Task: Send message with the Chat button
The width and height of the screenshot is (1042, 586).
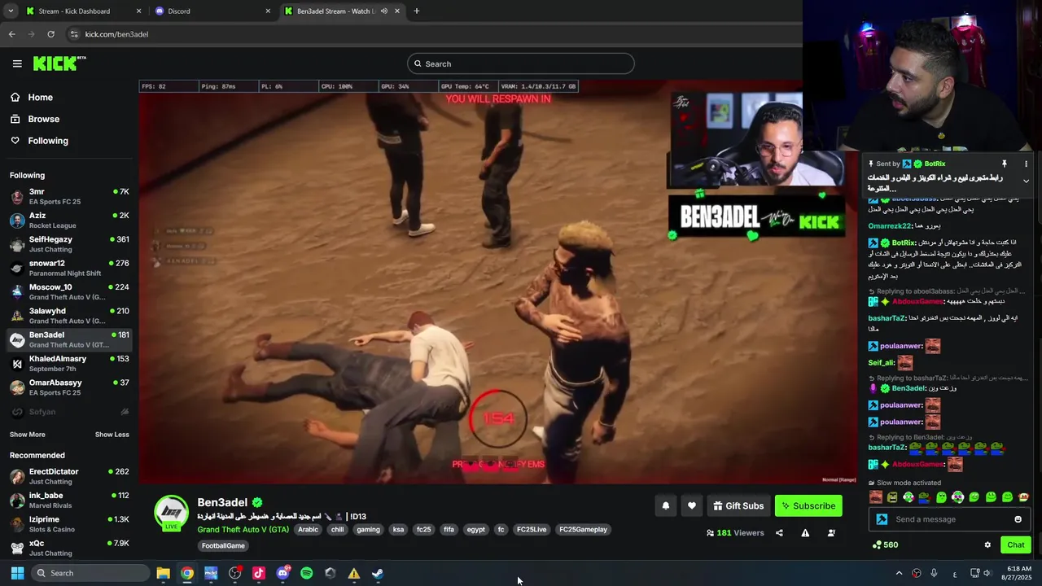Action: pyautogui.click(x=1015, y=544)
